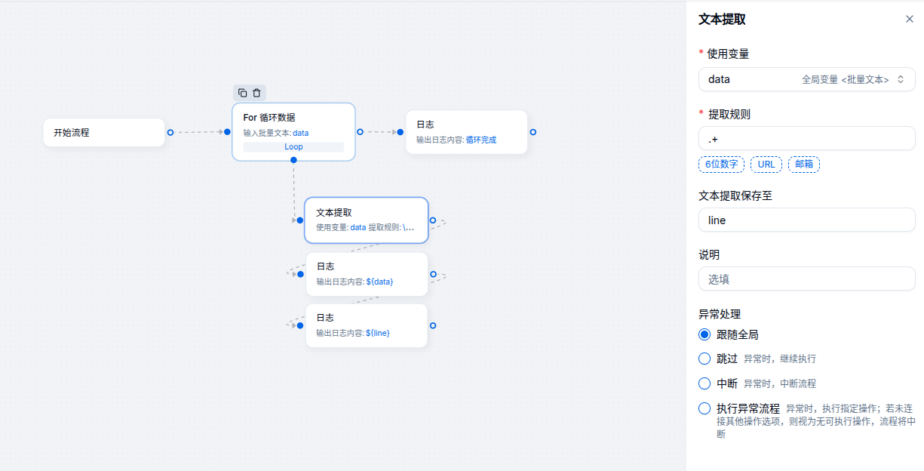Viewport: 924px width, 471px height.
Task: Click the copy node icon above For loop
Action: point(243,93)
